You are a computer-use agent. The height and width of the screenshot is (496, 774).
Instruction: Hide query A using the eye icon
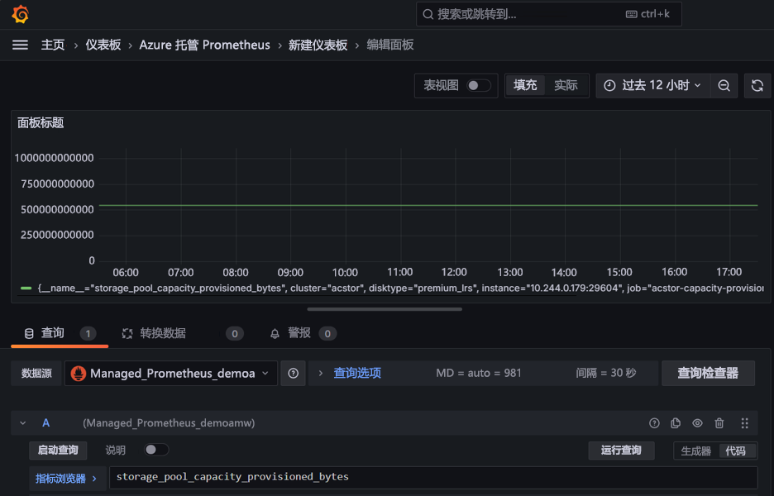(697, 423)
